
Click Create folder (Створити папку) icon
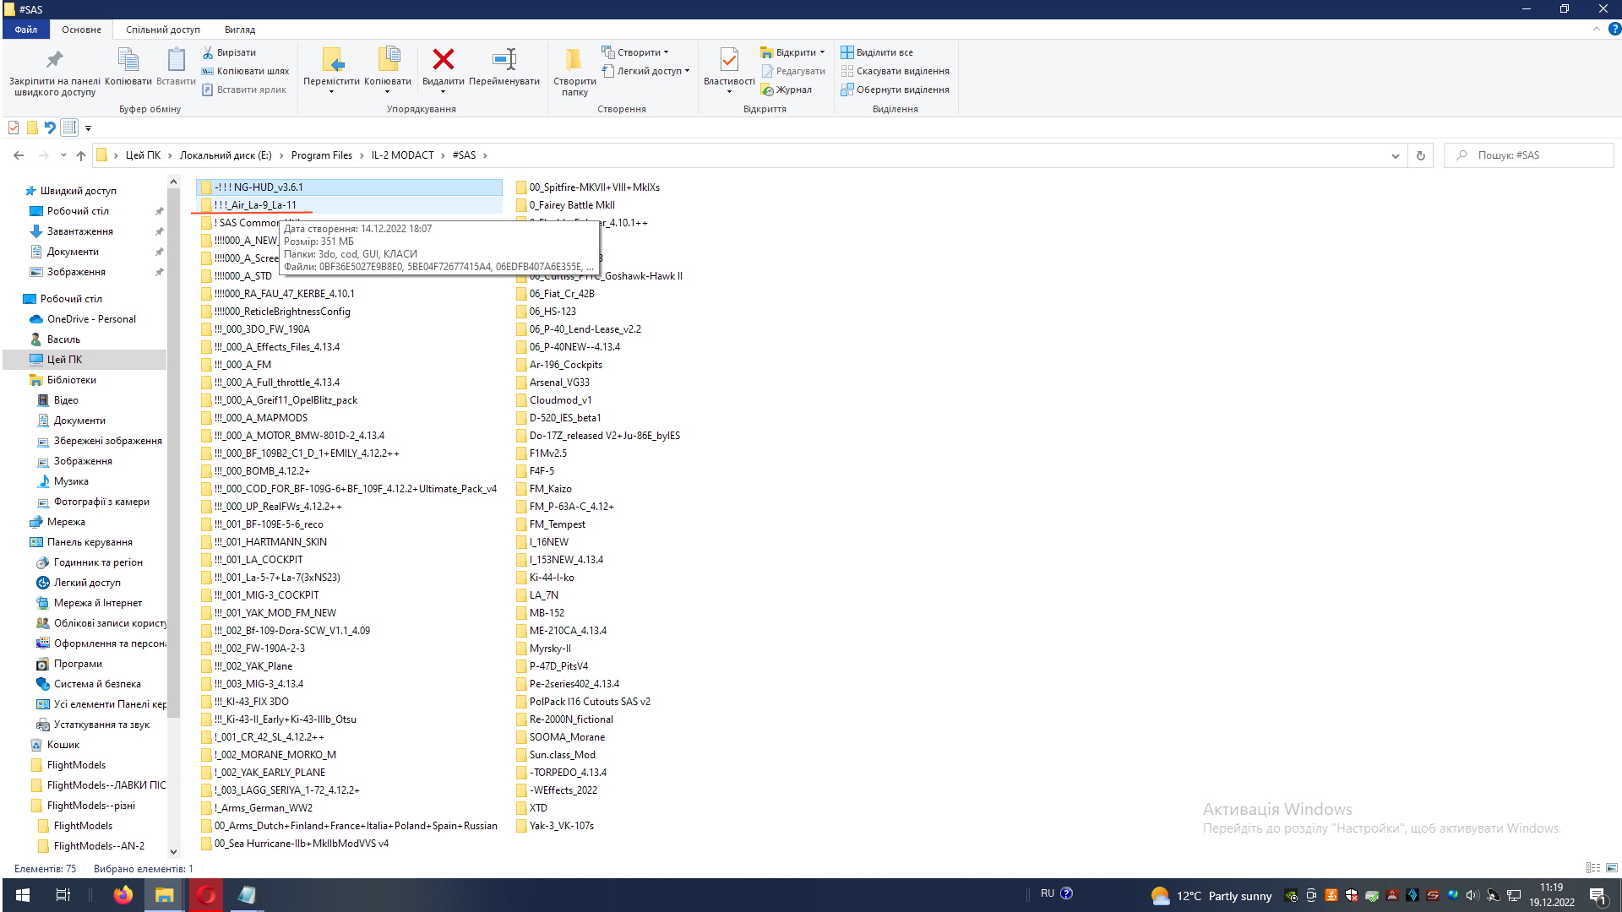click(574, 61)
